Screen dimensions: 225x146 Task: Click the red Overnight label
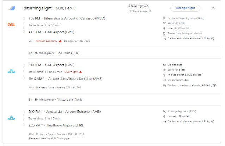click(71, 72)
